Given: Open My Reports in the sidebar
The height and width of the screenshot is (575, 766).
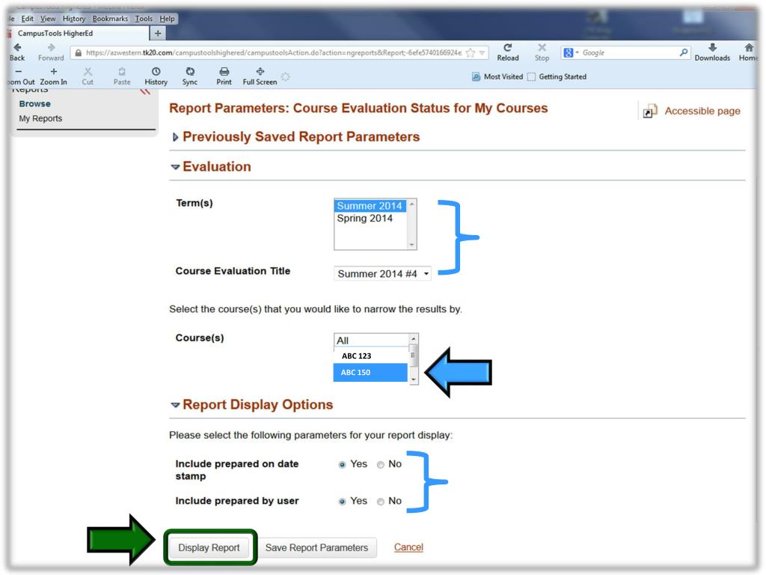Looking at the screenshot, I should [40, 119].
